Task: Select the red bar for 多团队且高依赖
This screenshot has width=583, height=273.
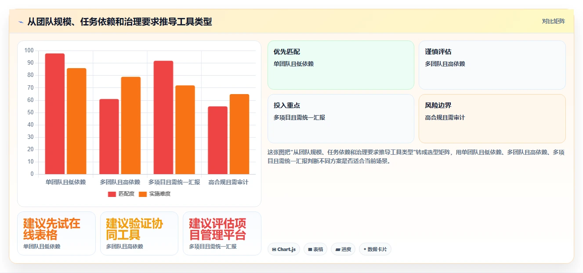Action: (x=109, y=137)
